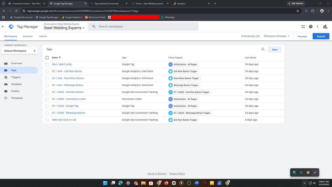Open Windows Start menu
Image resolution: width=332 pixels, height=187 pixels.
(x=105, y=183)
